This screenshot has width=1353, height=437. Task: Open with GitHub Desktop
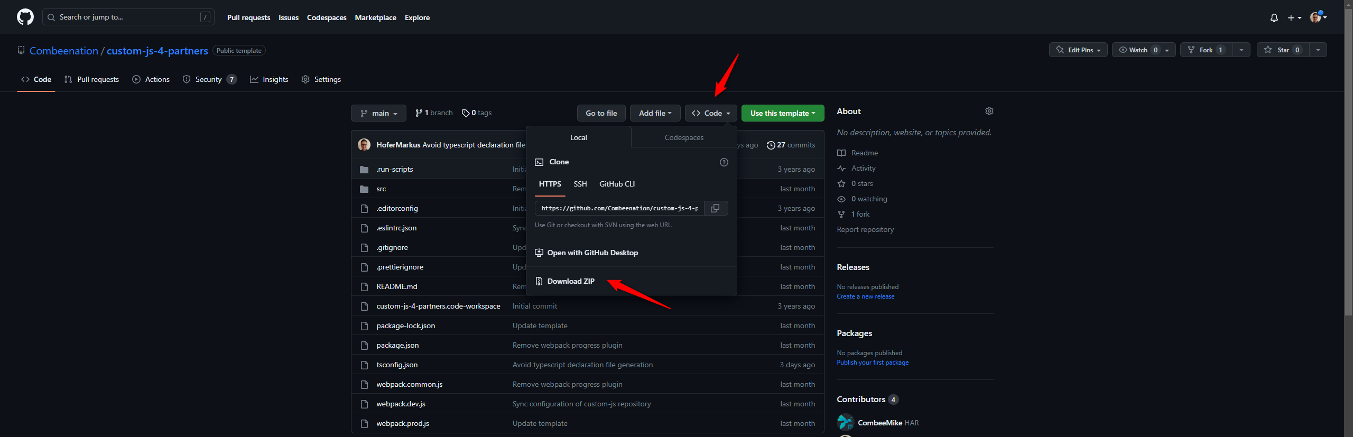click(592, 253)
